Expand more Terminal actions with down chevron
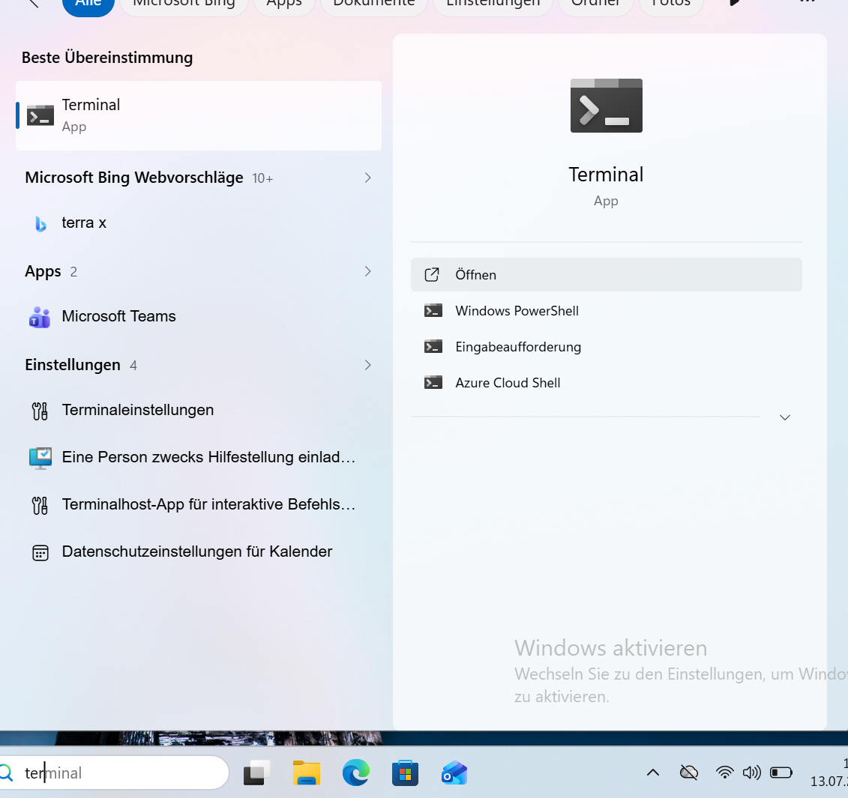The width and height of the screenshot is (848, 798). click(785, 417)
